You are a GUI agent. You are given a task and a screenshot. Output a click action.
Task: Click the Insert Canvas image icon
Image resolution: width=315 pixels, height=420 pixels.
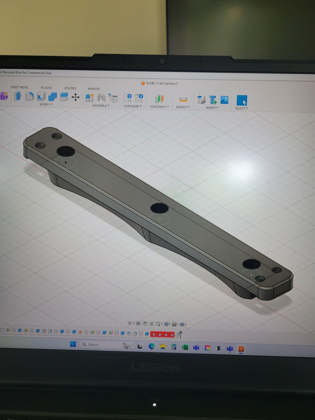click(224, 100)
